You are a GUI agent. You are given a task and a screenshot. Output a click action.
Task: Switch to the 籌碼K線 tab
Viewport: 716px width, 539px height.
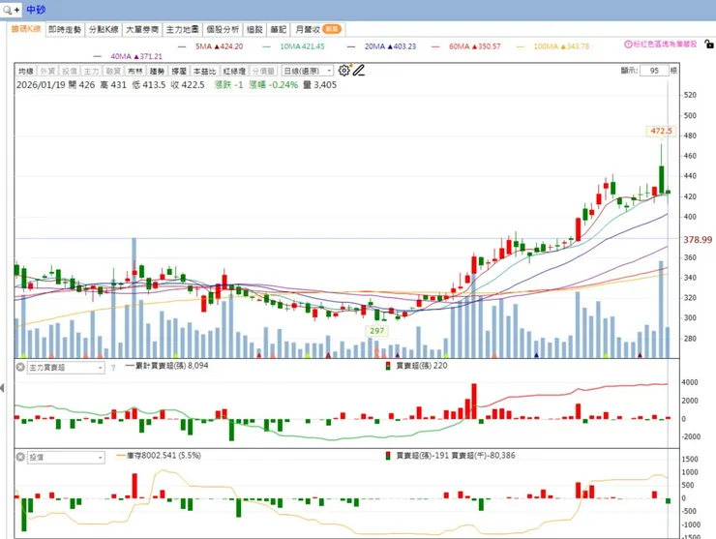click(26, 29)
